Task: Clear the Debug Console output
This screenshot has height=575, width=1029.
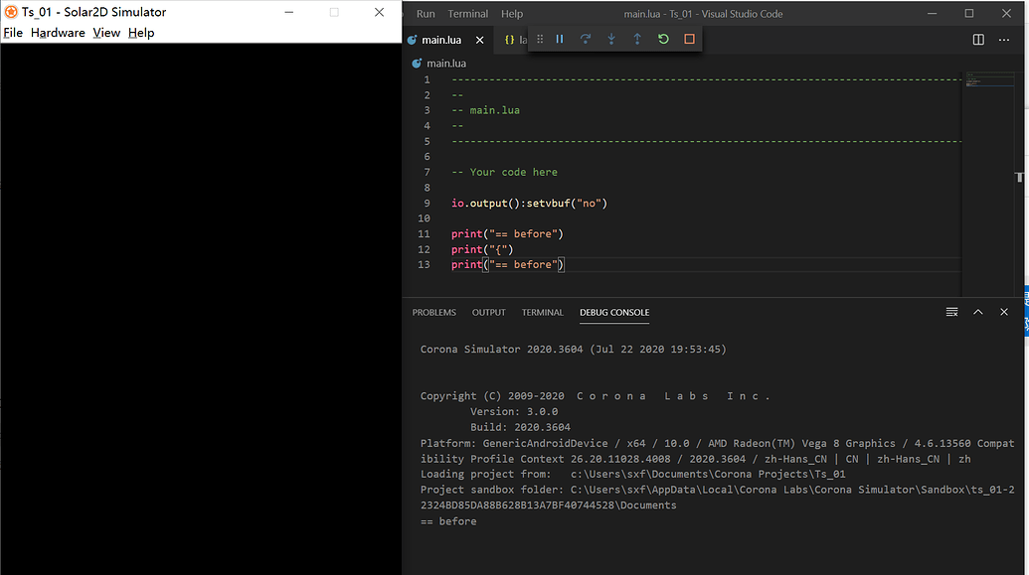Action: pyautogui.click(x=951, y=311)
